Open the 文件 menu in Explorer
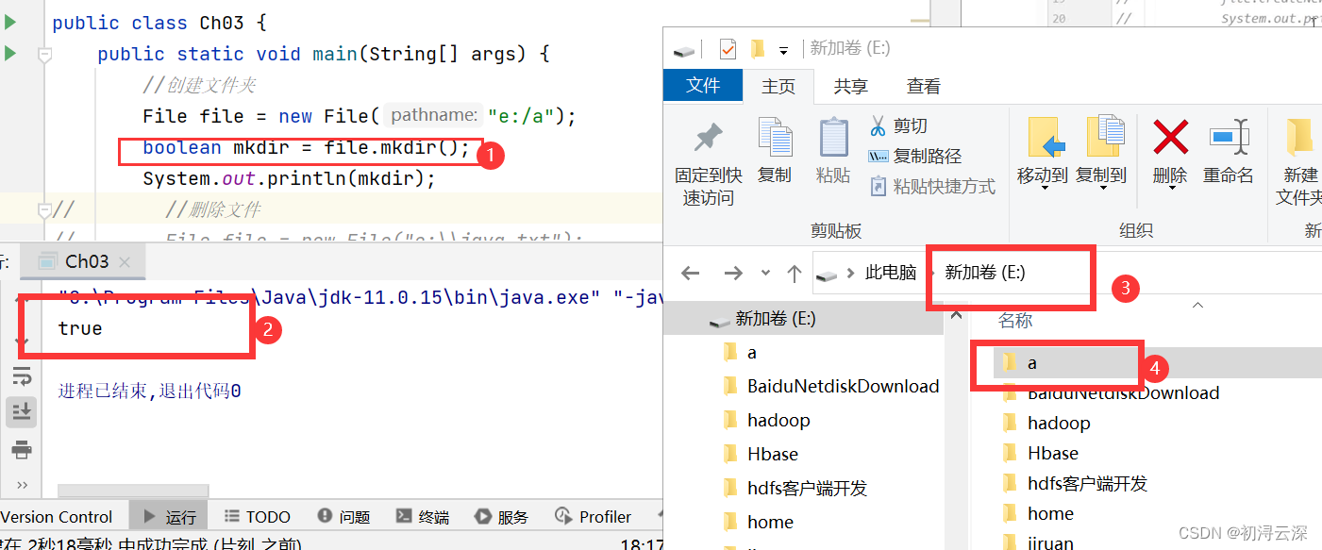 [703, 86]
